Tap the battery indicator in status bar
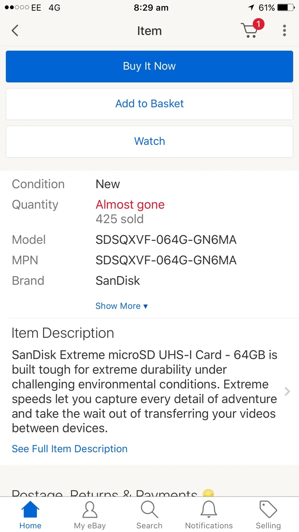299x532 pixels. pyautogui.click(x=286, y=7)
